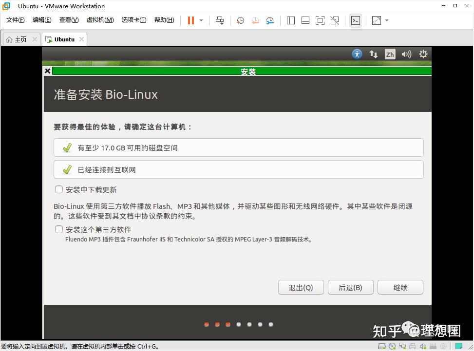Take a snapshot of the virtual machine
Image resolution: width=474 pixels, height=351 pixels.
point(240,20)
